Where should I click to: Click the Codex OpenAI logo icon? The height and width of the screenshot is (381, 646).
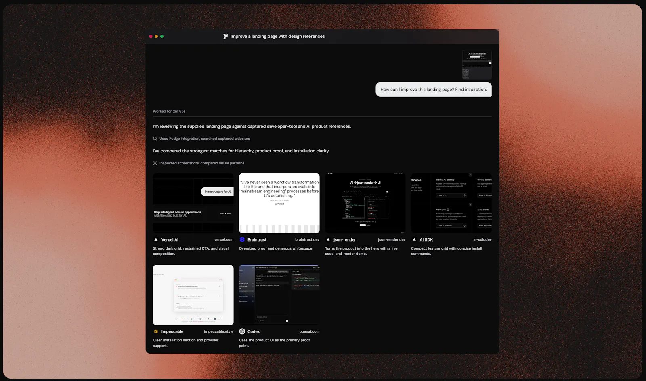[242, 331]
